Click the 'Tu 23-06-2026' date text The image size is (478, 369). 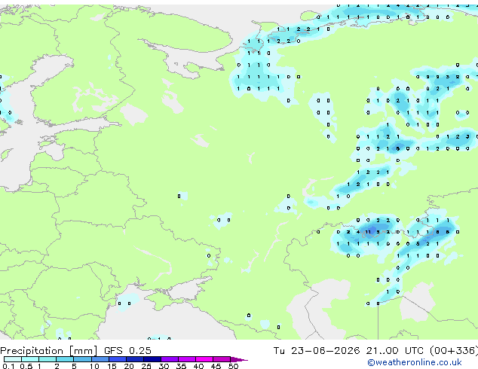317,351
